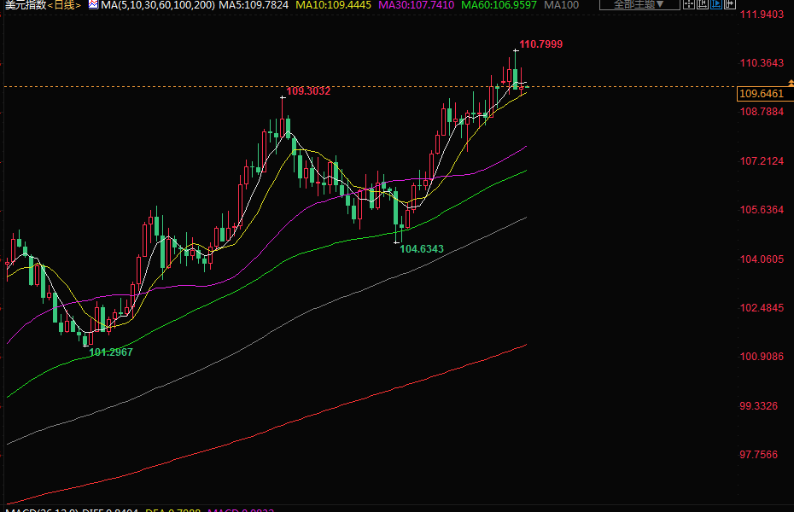Click the 110.7999 high price marker

pyautogui.click(x=540, y=44)
